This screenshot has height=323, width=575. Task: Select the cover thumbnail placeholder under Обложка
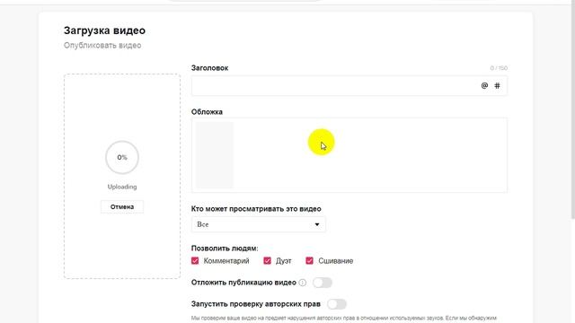215,155
